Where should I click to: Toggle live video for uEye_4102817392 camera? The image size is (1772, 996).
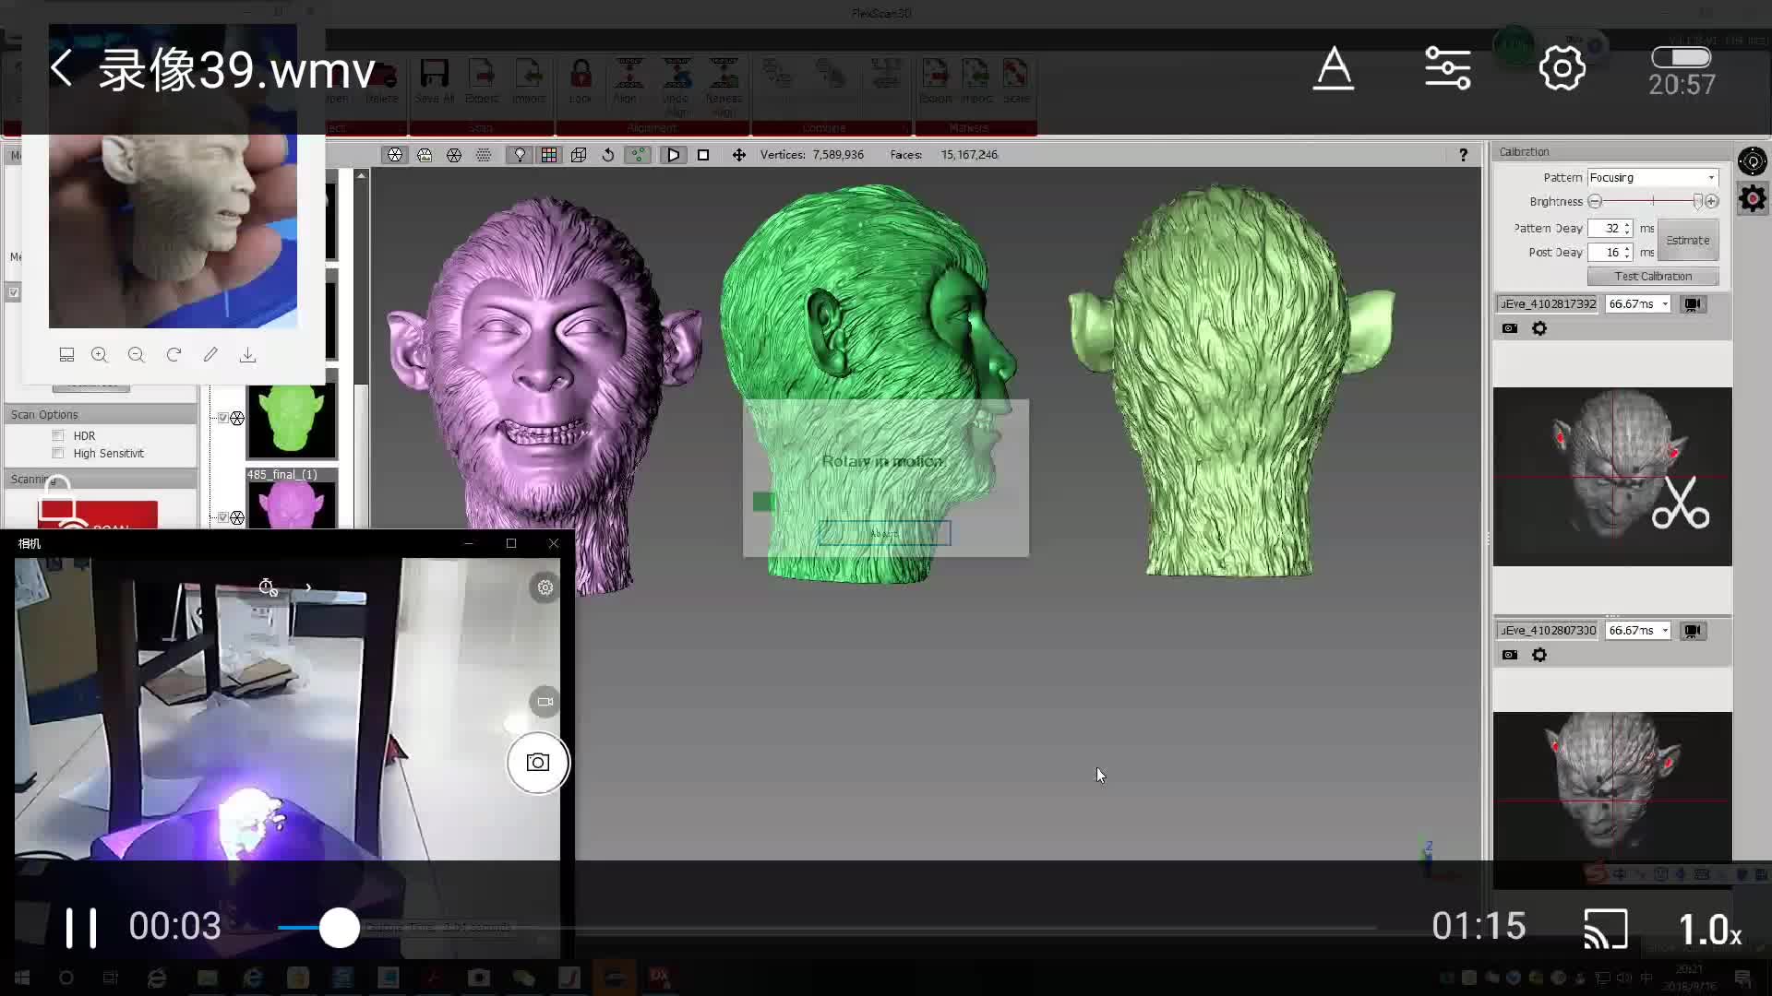coord(1693,303)
